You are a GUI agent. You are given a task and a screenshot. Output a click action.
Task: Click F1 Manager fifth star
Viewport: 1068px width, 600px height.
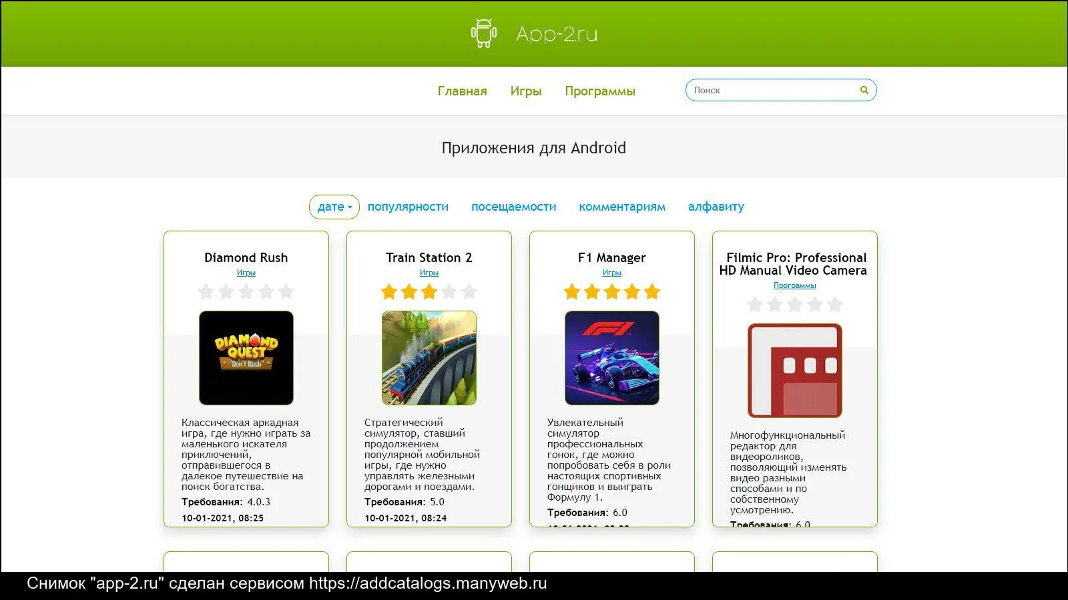pyautogui.click(x=652, y=291)
